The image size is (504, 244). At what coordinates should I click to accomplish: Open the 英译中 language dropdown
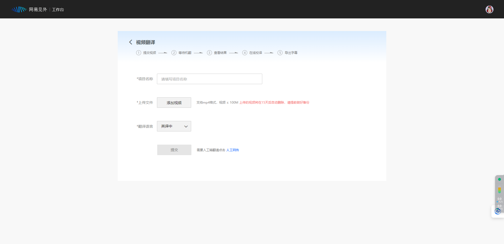coord(174,126)
